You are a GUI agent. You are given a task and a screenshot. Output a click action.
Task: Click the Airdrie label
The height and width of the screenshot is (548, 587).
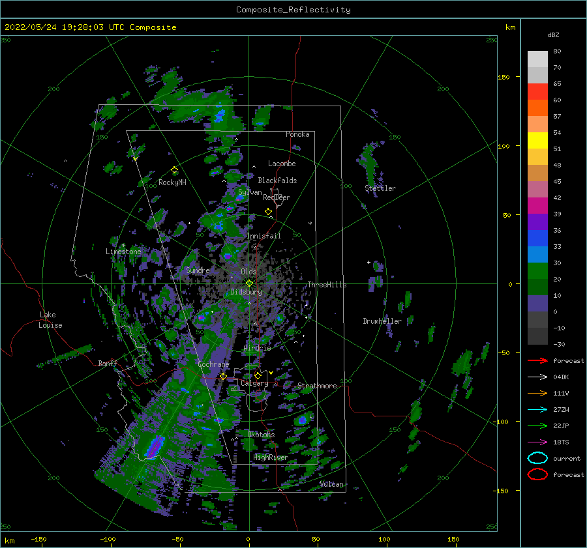(x=257, y=348)
